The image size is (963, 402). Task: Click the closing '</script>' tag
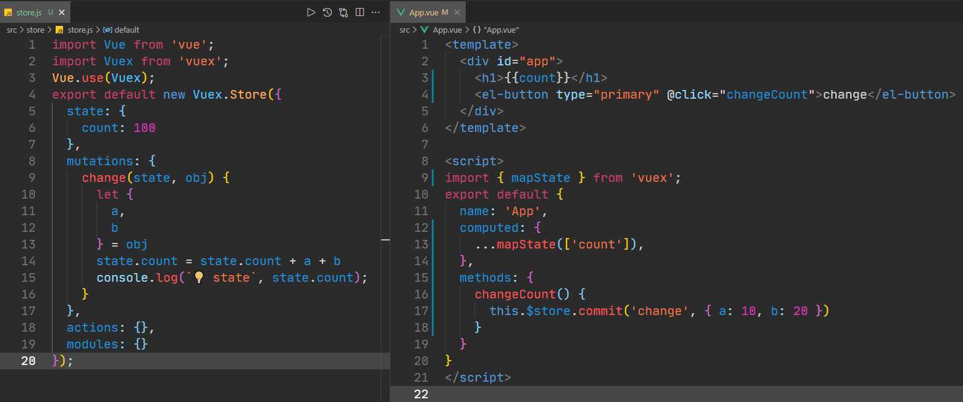(478, 377)
